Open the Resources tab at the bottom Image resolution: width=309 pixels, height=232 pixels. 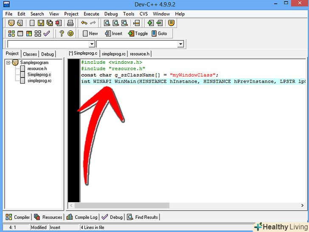(48, 217)
